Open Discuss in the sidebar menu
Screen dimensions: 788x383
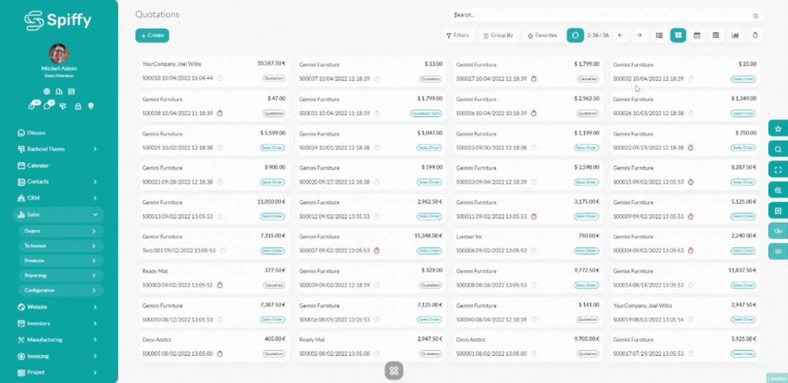click(x=36, y=133)
